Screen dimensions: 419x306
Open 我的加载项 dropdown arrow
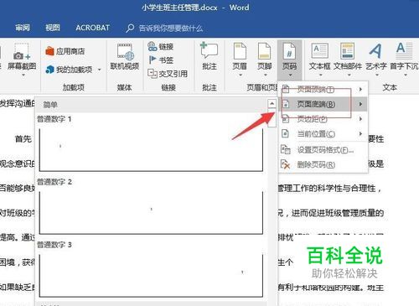(x=100, y=70)
